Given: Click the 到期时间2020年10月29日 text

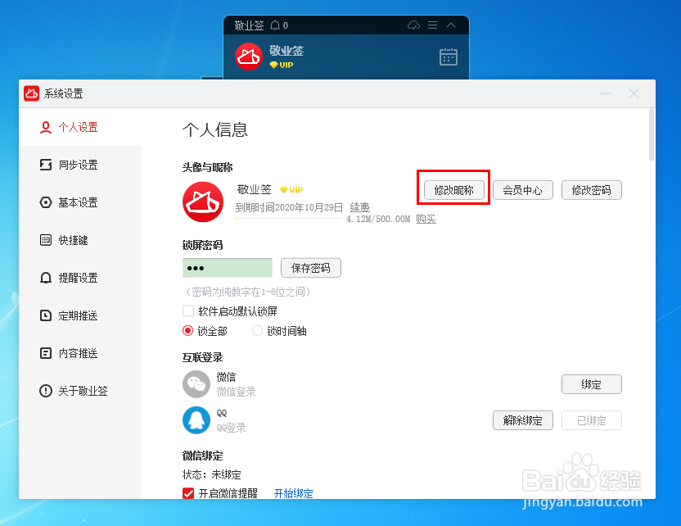Looking at the screenshot, I should tap(289, 207).
